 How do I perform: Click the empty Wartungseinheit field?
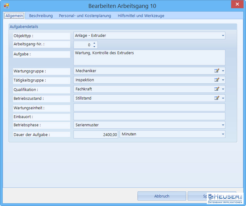tap(149, 107)
